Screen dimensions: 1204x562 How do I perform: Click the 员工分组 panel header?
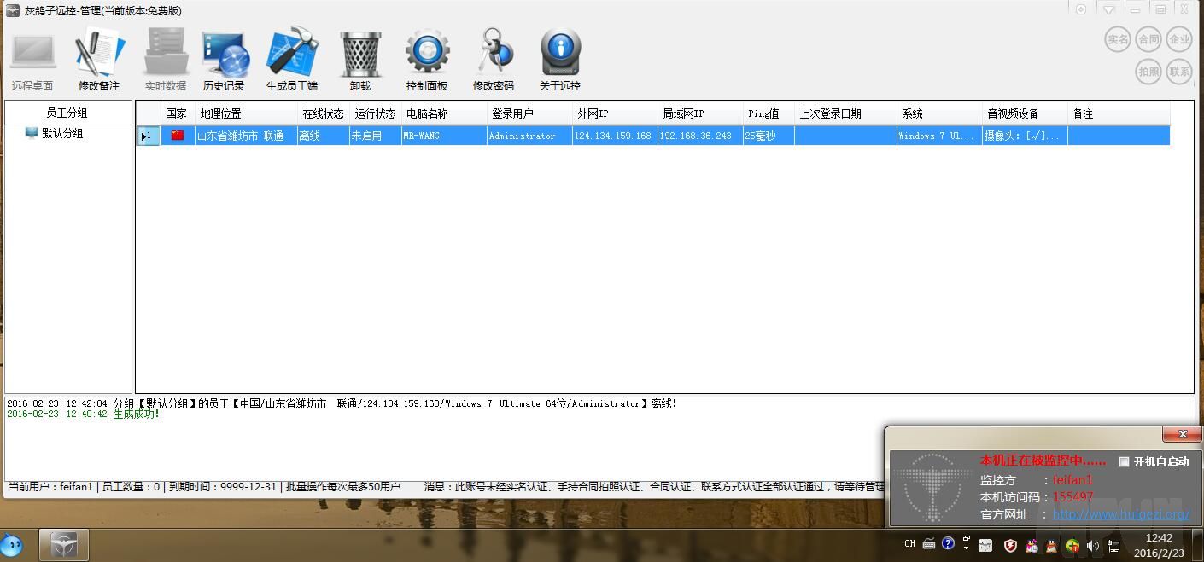click(x=68, y=113)
